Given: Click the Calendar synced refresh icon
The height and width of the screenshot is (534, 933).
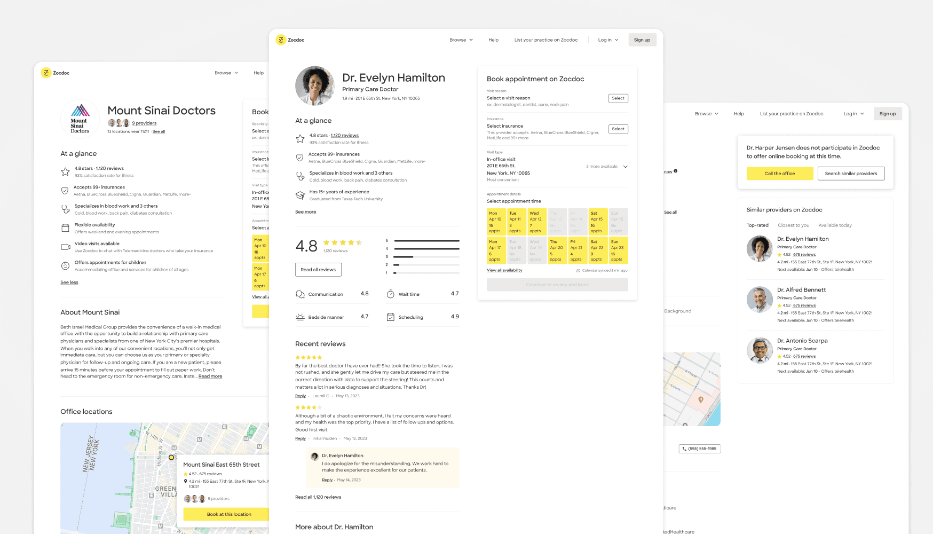Looking at the screenshot, I should (578, 271).
